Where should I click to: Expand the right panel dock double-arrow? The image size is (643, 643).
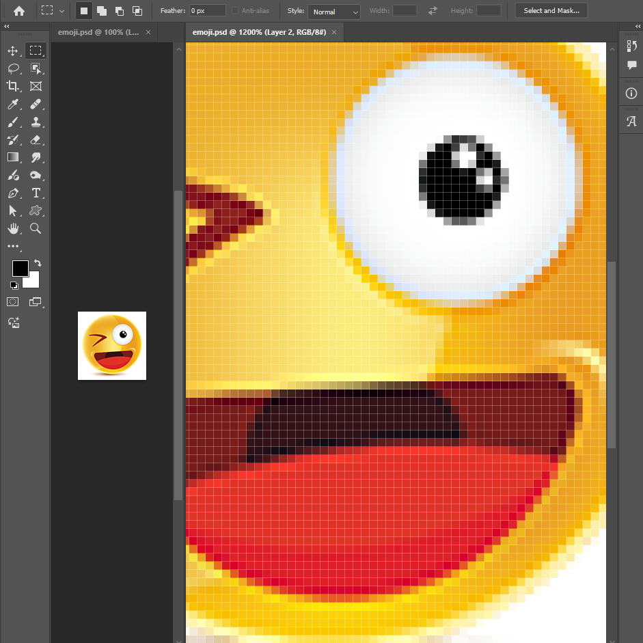click(638, 26)
